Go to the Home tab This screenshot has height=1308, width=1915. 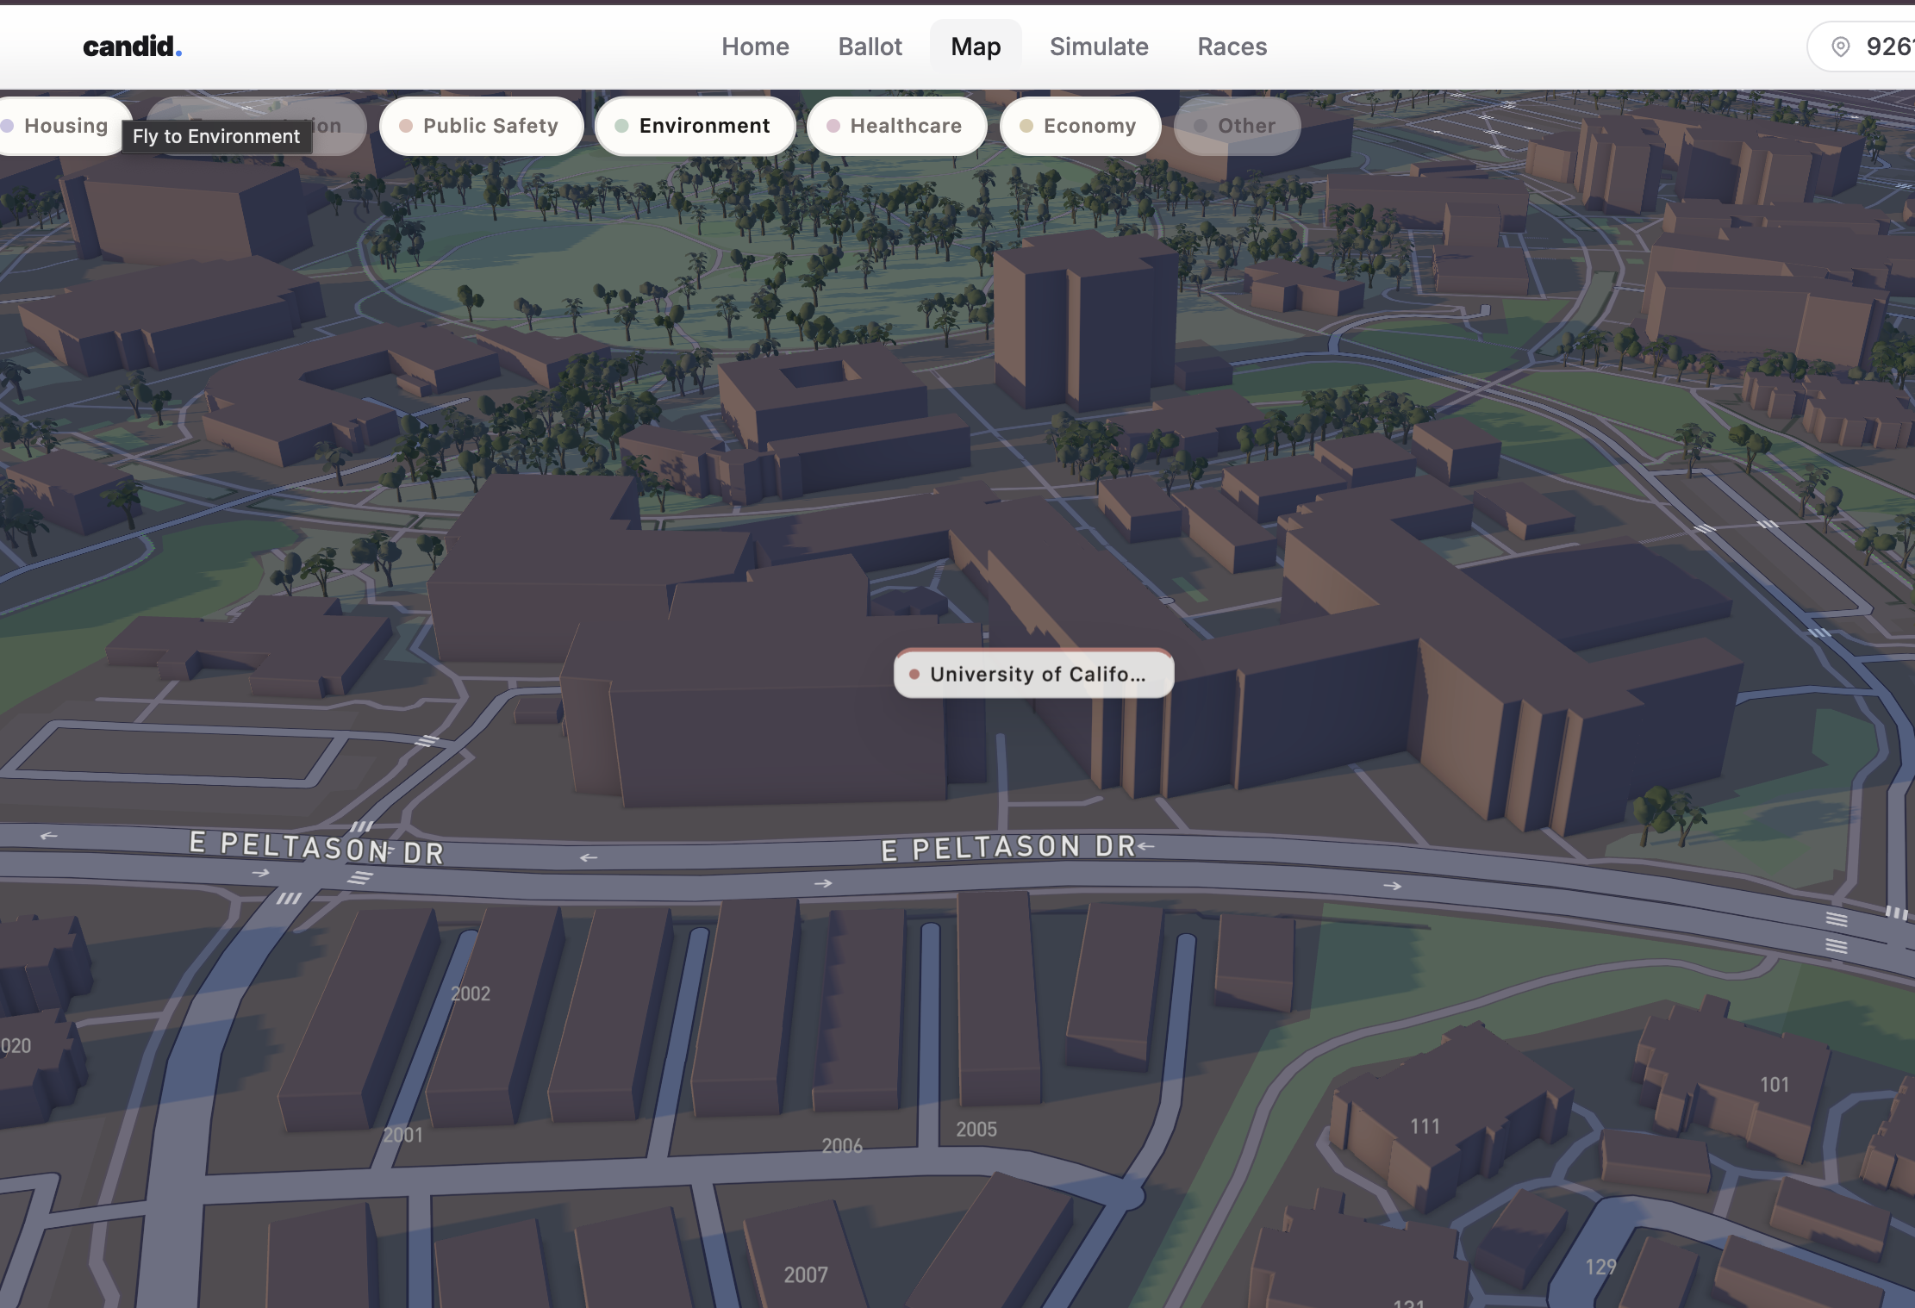[x=755, y=47]
